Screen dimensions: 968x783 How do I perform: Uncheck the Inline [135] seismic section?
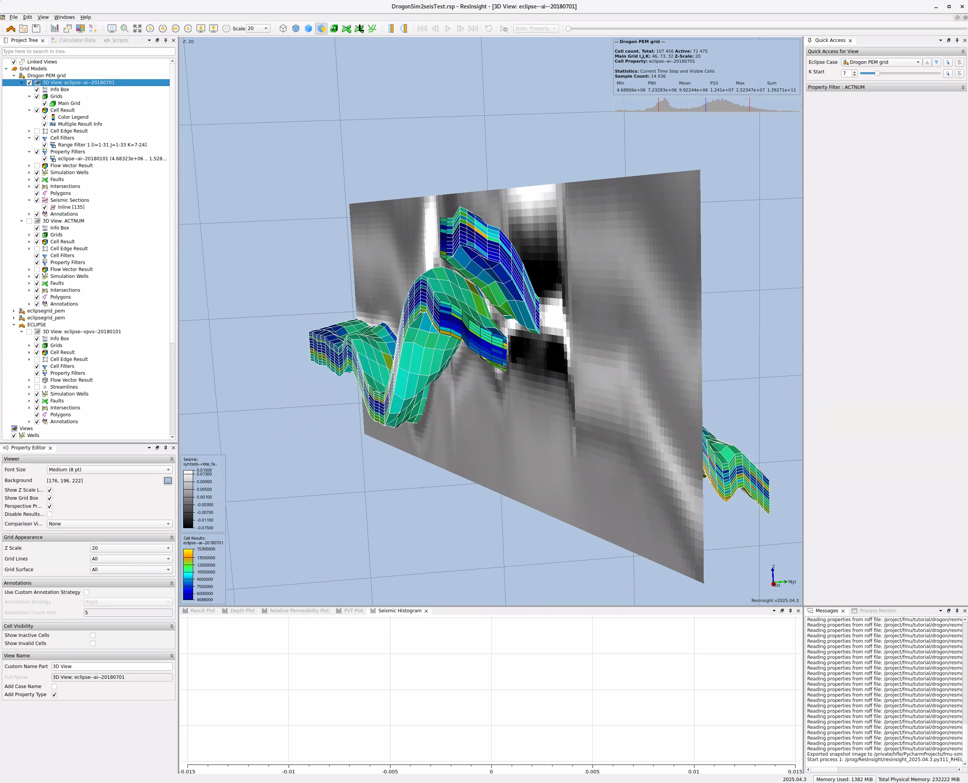point(45,207)
